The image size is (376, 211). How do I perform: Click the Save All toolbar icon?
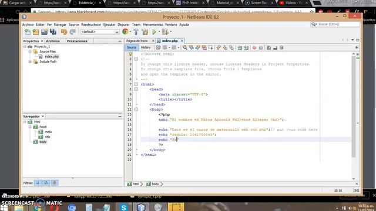point(53,32)
